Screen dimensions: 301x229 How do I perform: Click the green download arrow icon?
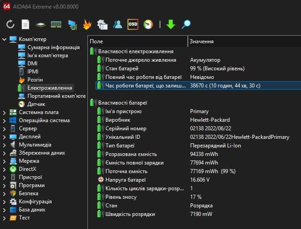[171, 24]
